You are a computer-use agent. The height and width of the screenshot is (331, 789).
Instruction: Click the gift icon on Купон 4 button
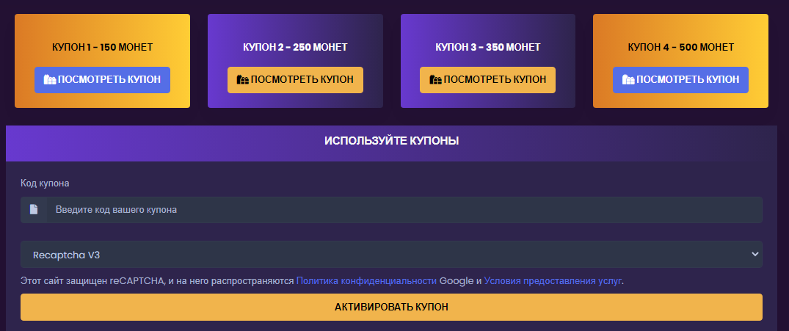pos(628,80)
